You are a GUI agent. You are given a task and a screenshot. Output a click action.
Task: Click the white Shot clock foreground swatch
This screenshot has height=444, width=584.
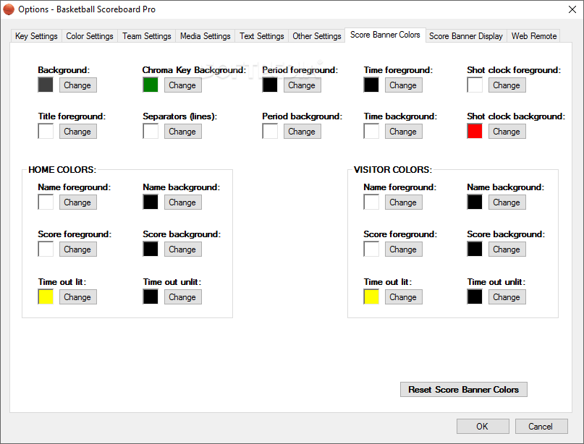[475, 85]
